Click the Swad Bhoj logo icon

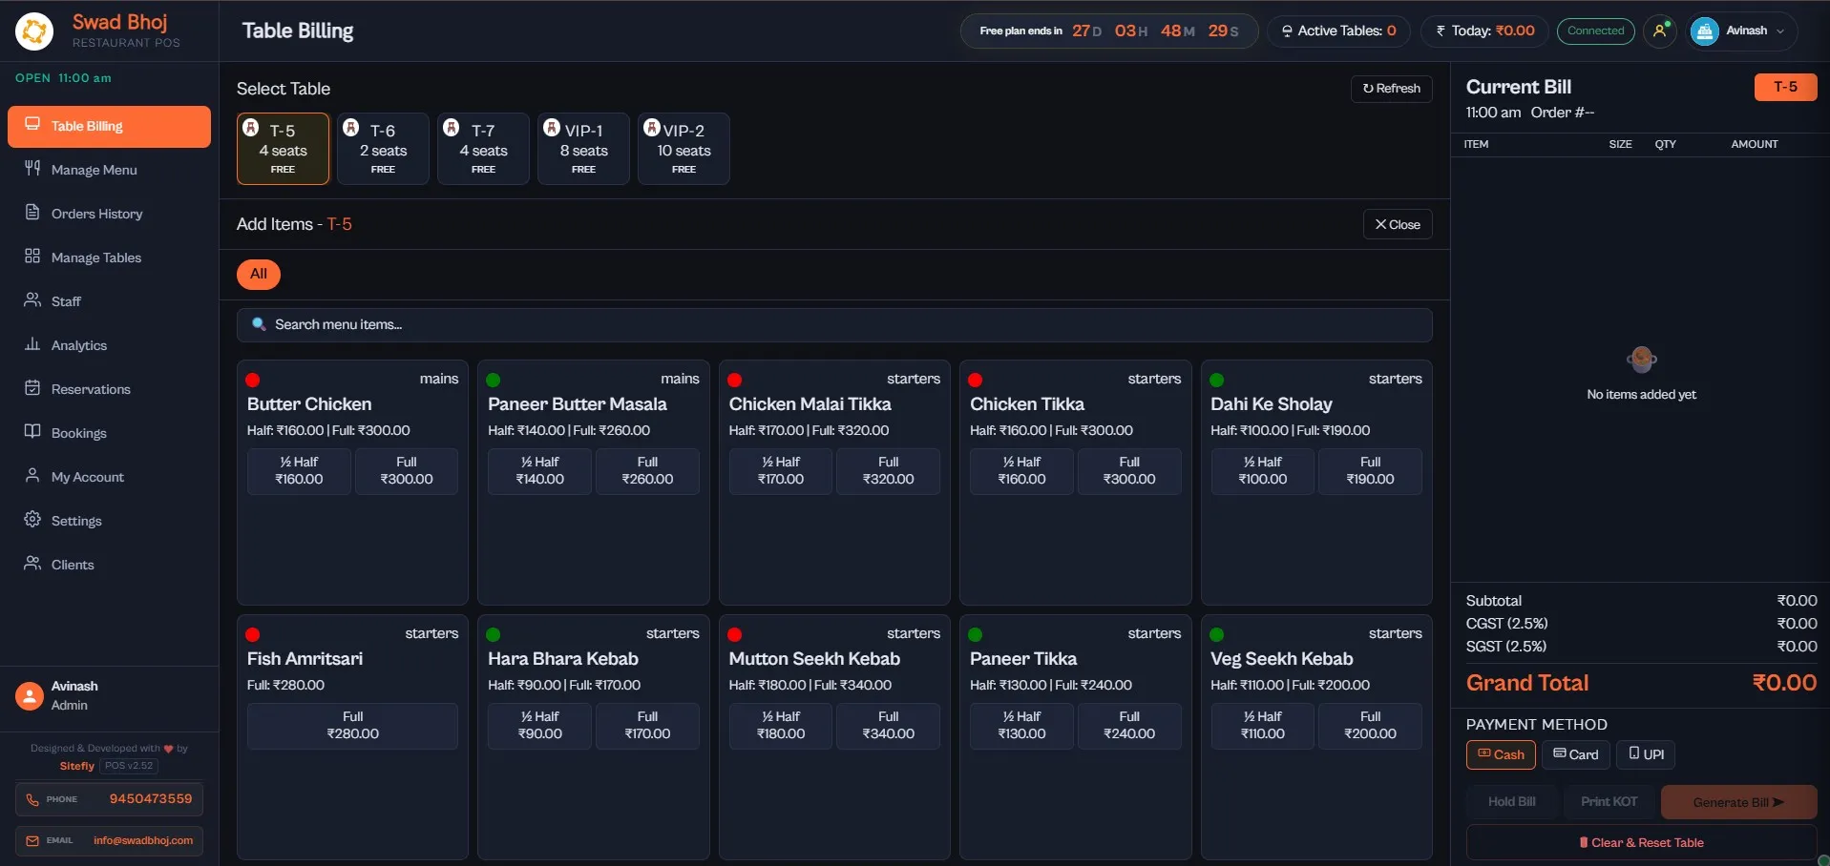(x=34, y=31)
